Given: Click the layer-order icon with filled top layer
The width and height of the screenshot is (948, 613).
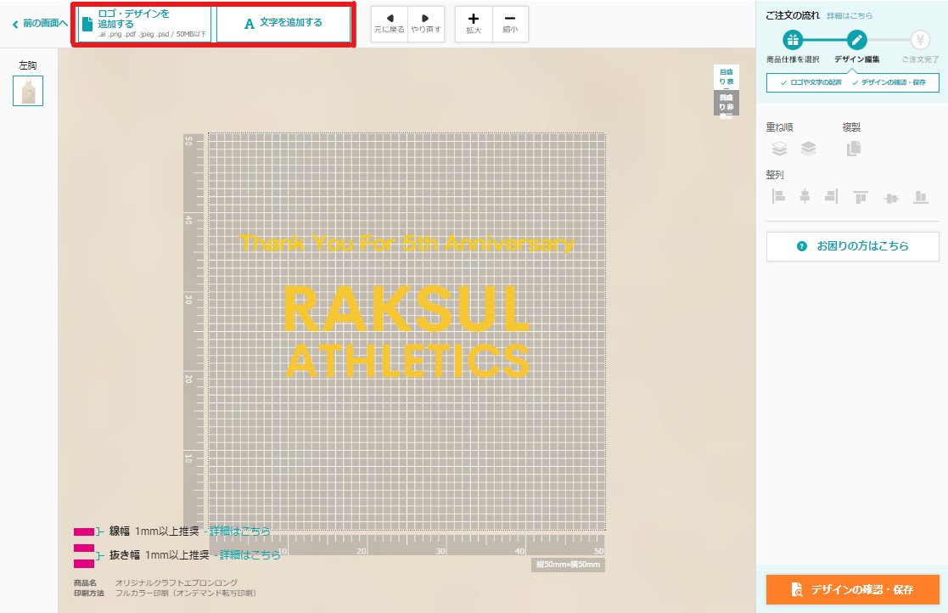Looking at the screenshot, I should 808,148.
